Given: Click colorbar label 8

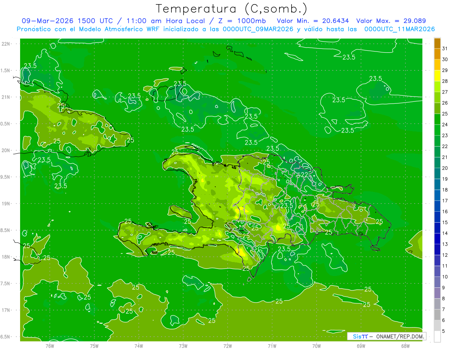Looking at the screenshot, I should point(444,298).
